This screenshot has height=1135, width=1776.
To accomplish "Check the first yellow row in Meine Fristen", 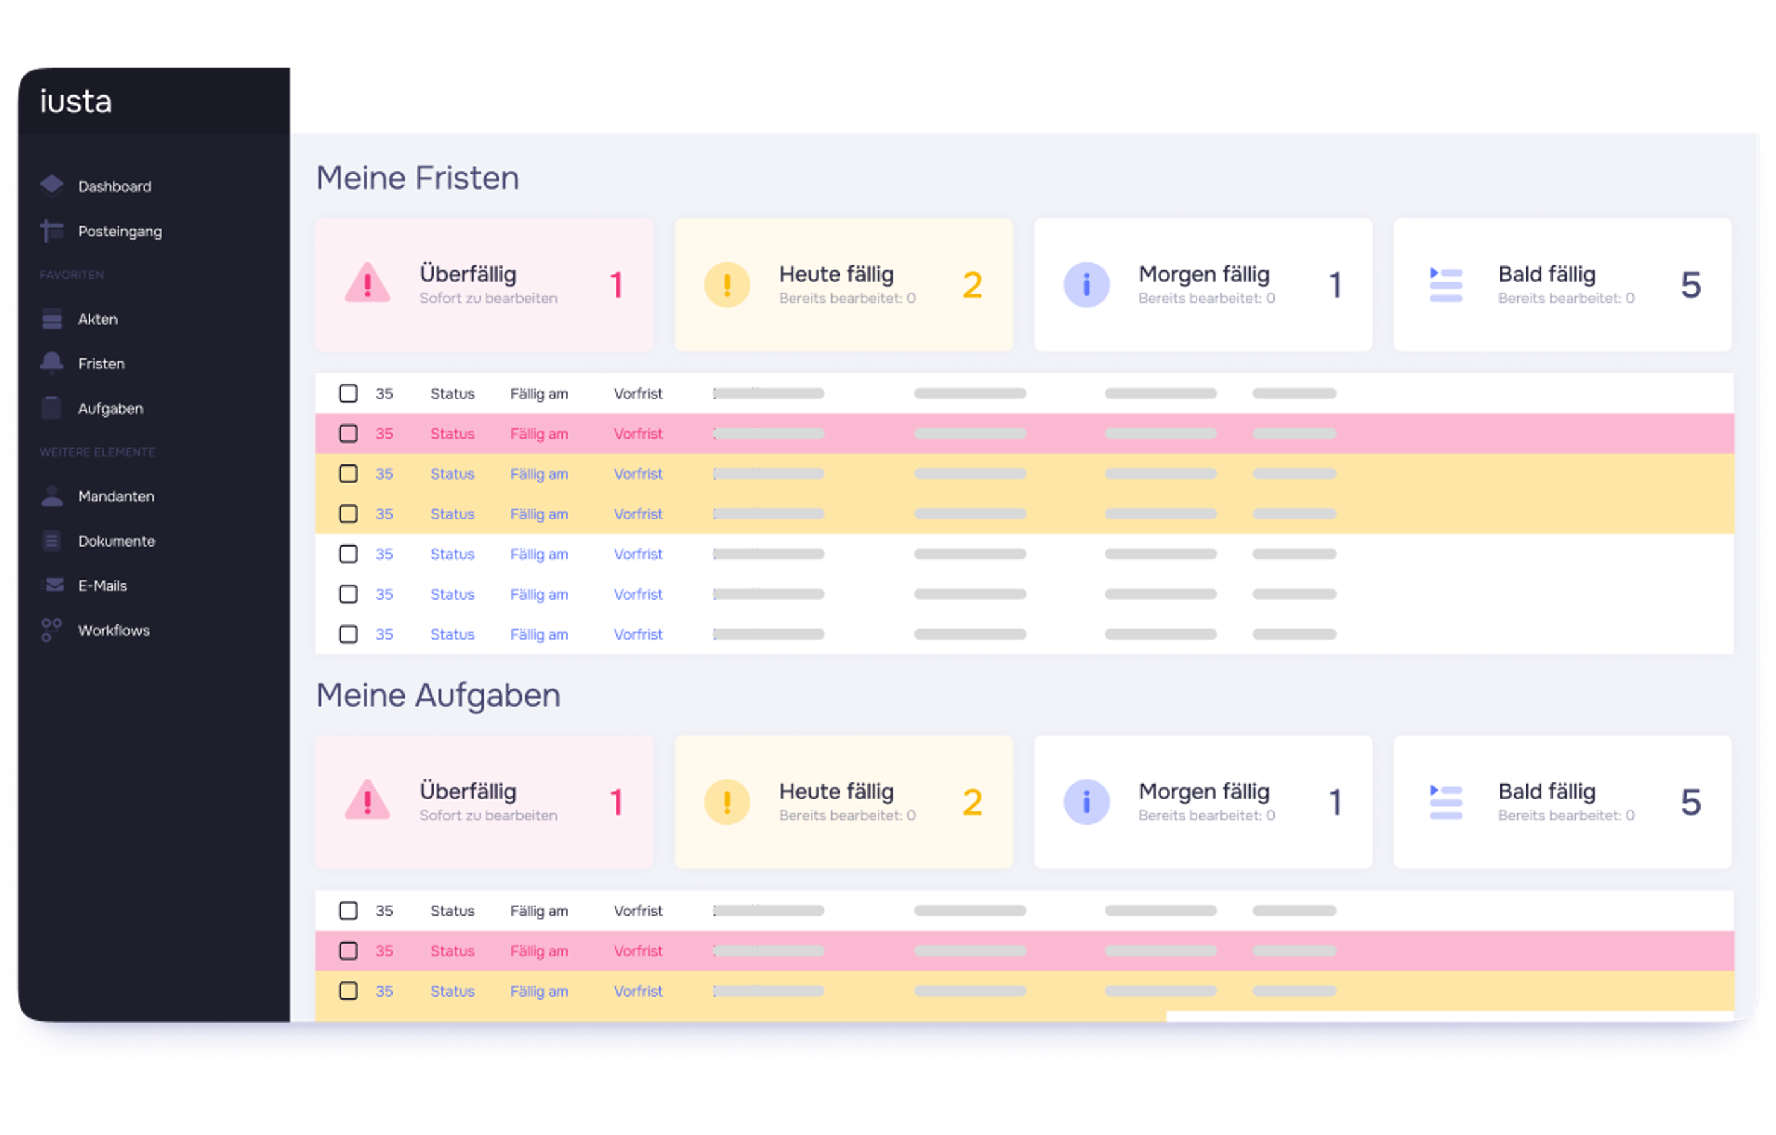I will [x=348, y=473].
